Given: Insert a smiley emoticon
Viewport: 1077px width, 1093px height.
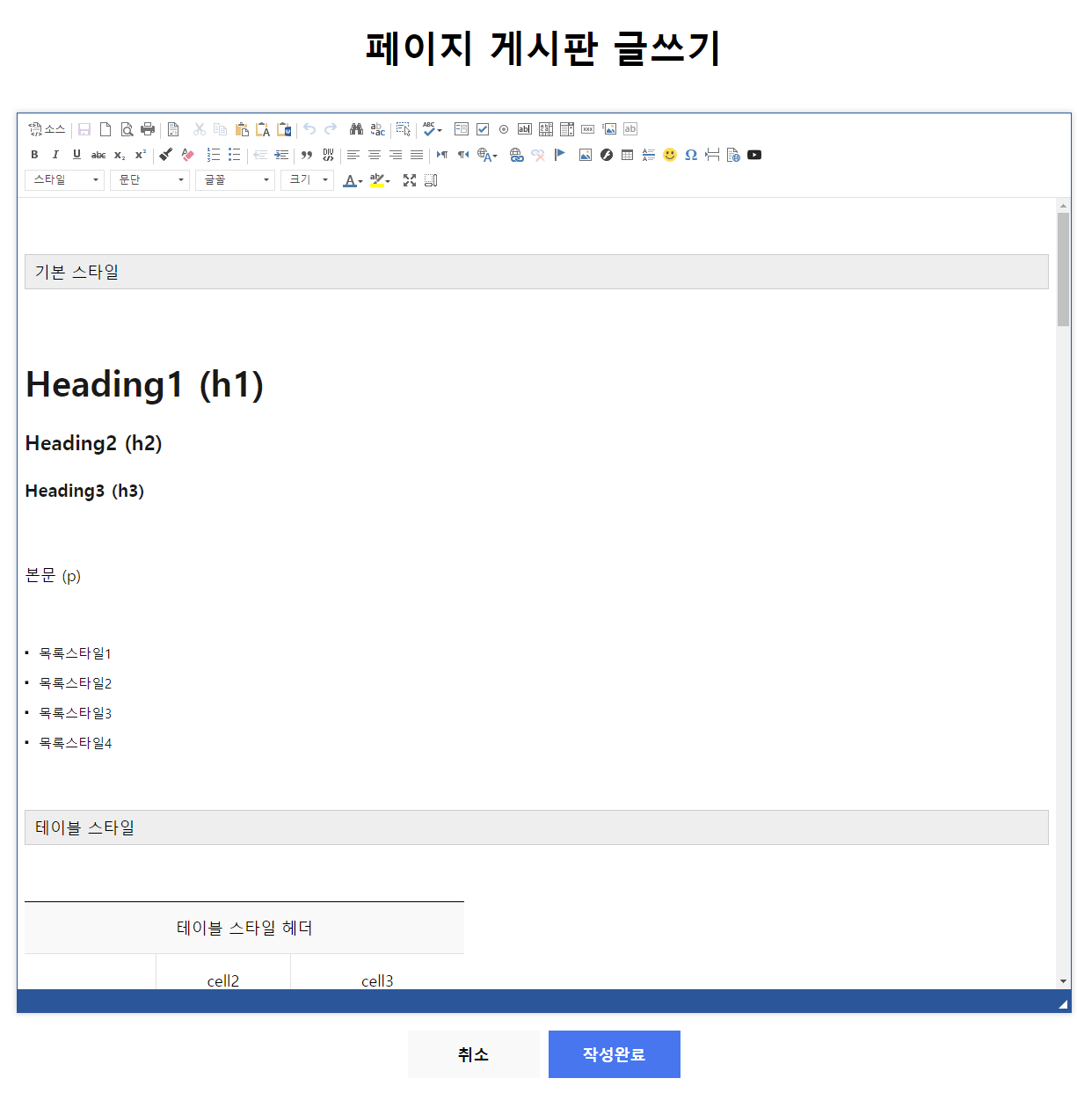Looking at the screenshot, I should tap(670, 155).
